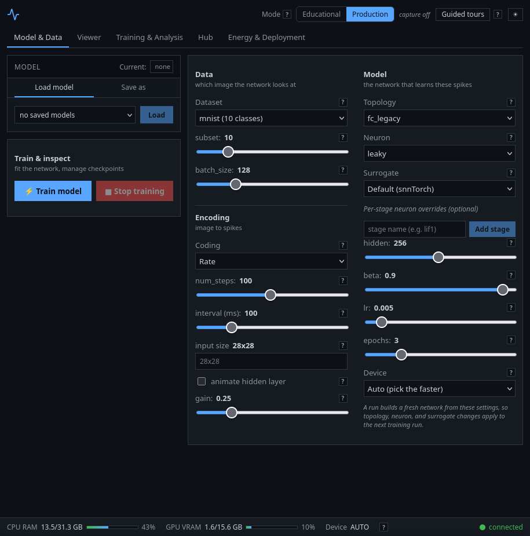
Task: Click the GPU VRAM usage bar
Action: [x=272, y=527]
